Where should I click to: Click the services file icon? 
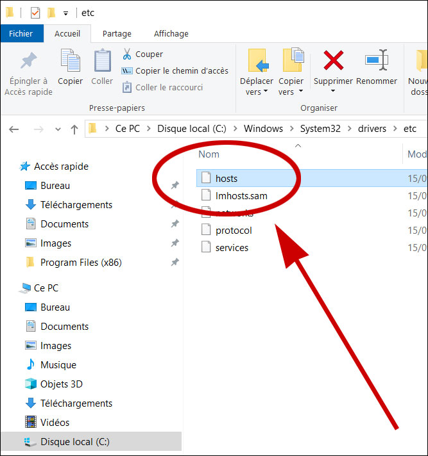pos(206,247)
